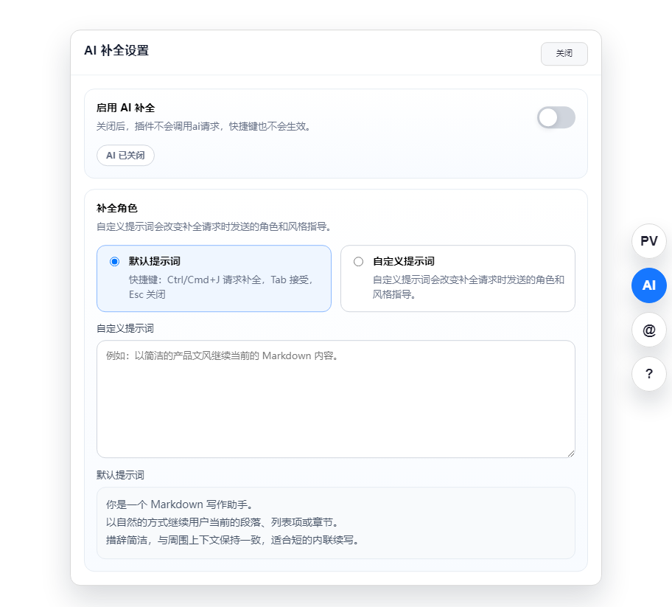This screenshot has width=672, height=607.
Task: Click the description text under 补全角色
Action: pyautogui.click(x=213, y=226)
